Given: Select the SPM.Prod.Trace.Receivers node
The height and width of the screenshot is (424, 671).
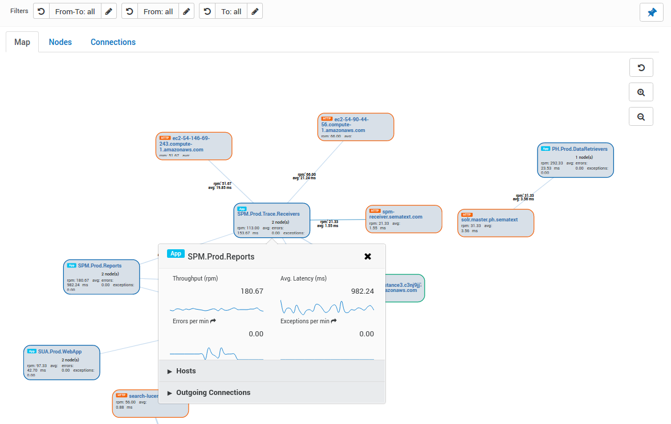Looking at the screenshot, I should (x=272, y=220).
